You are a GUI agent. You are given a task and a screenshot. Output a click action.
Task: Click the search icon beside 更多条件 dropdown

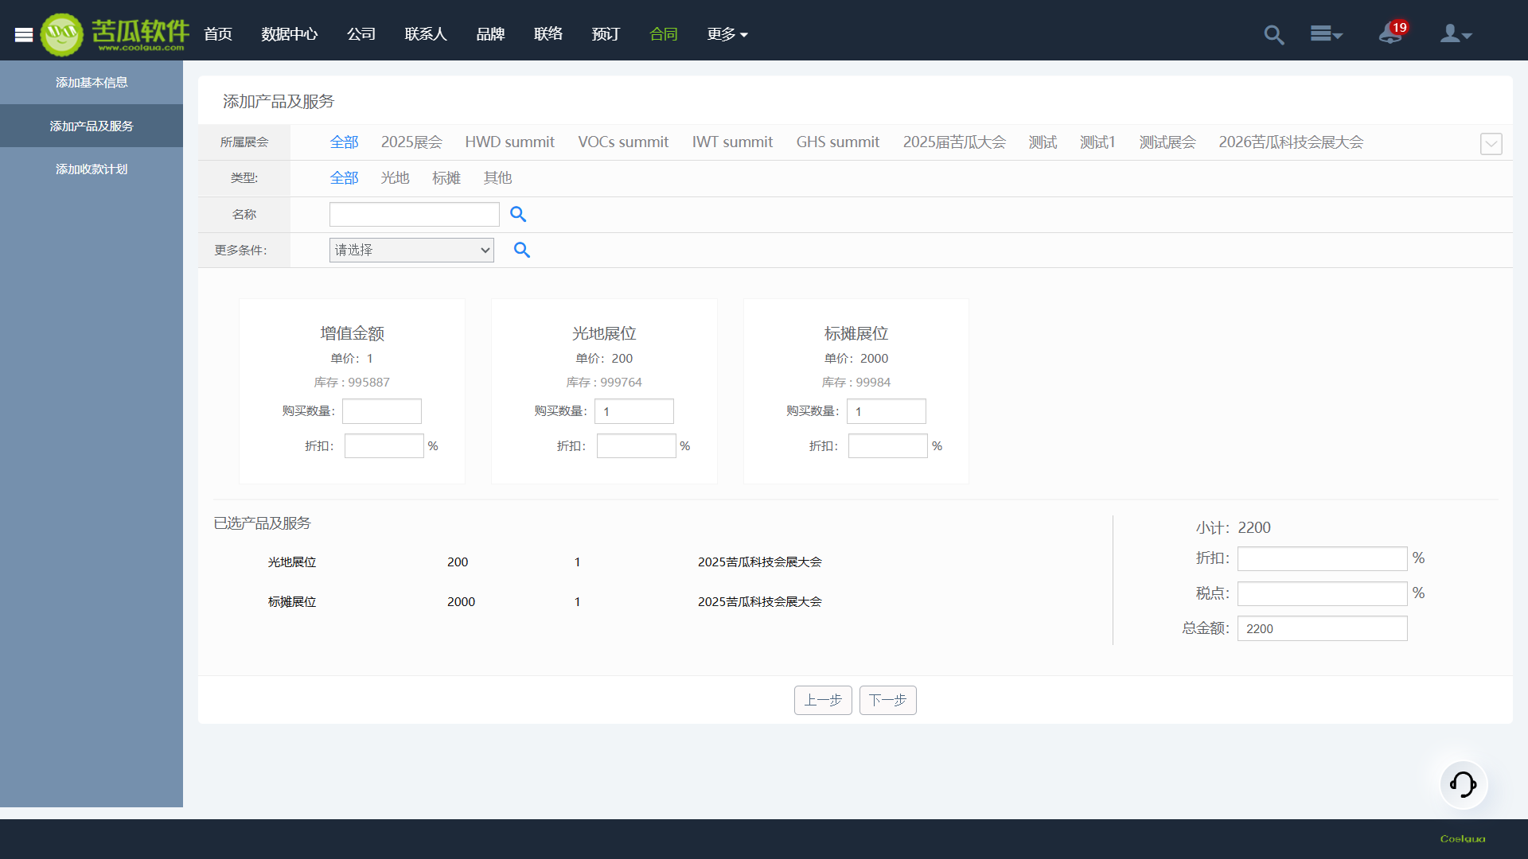[x=522, y=250]
